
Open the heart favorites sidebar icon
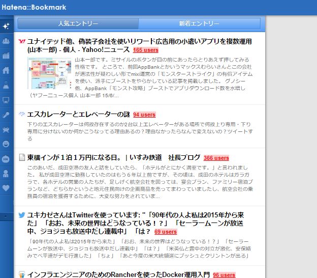6,188
